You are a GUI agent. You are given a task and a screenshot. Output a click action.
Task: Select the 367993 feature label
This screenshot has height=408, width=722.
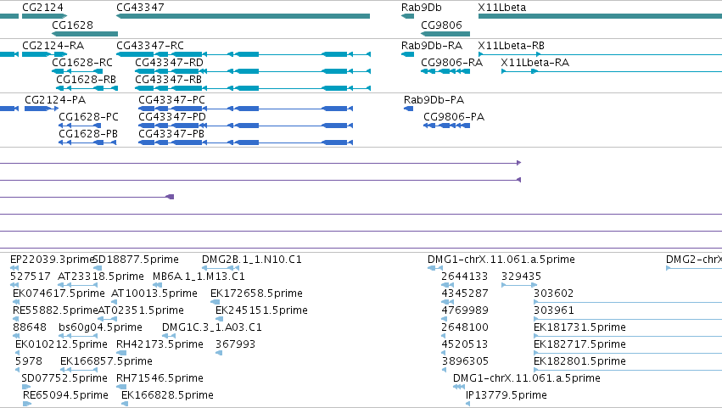pyautogui.click(x=235, y=344)
